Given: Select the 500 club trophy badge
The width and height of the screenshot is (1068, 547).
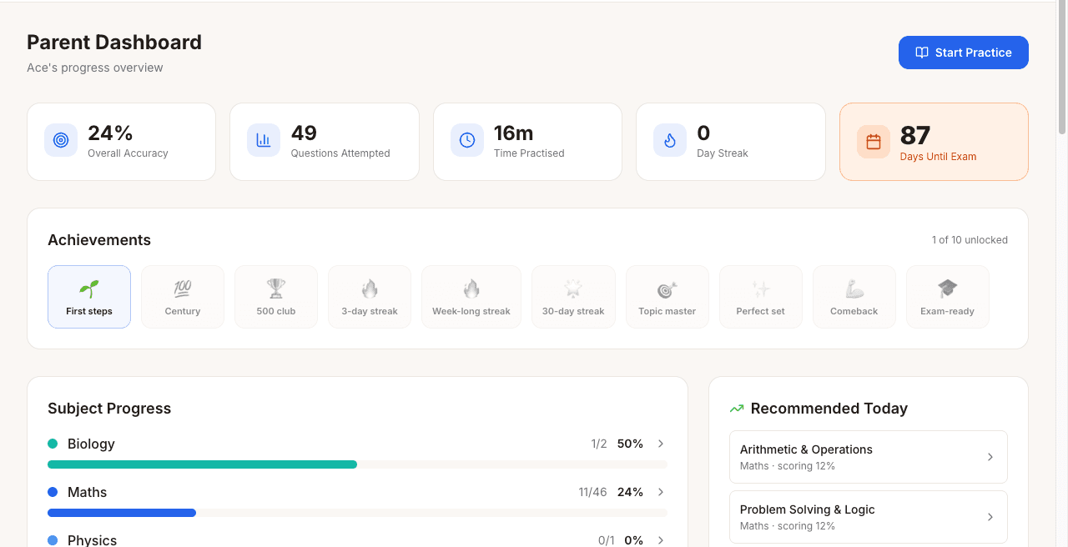Looking at the screenshot, I should (276, 297).
